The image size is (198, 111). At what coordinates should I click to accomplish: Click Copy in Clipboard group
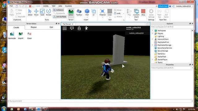(x=19, y=10)
